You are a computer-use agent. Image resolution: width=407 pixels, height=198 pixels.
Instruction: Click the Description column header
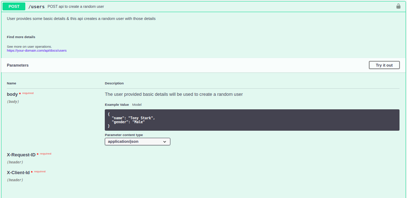114,83
